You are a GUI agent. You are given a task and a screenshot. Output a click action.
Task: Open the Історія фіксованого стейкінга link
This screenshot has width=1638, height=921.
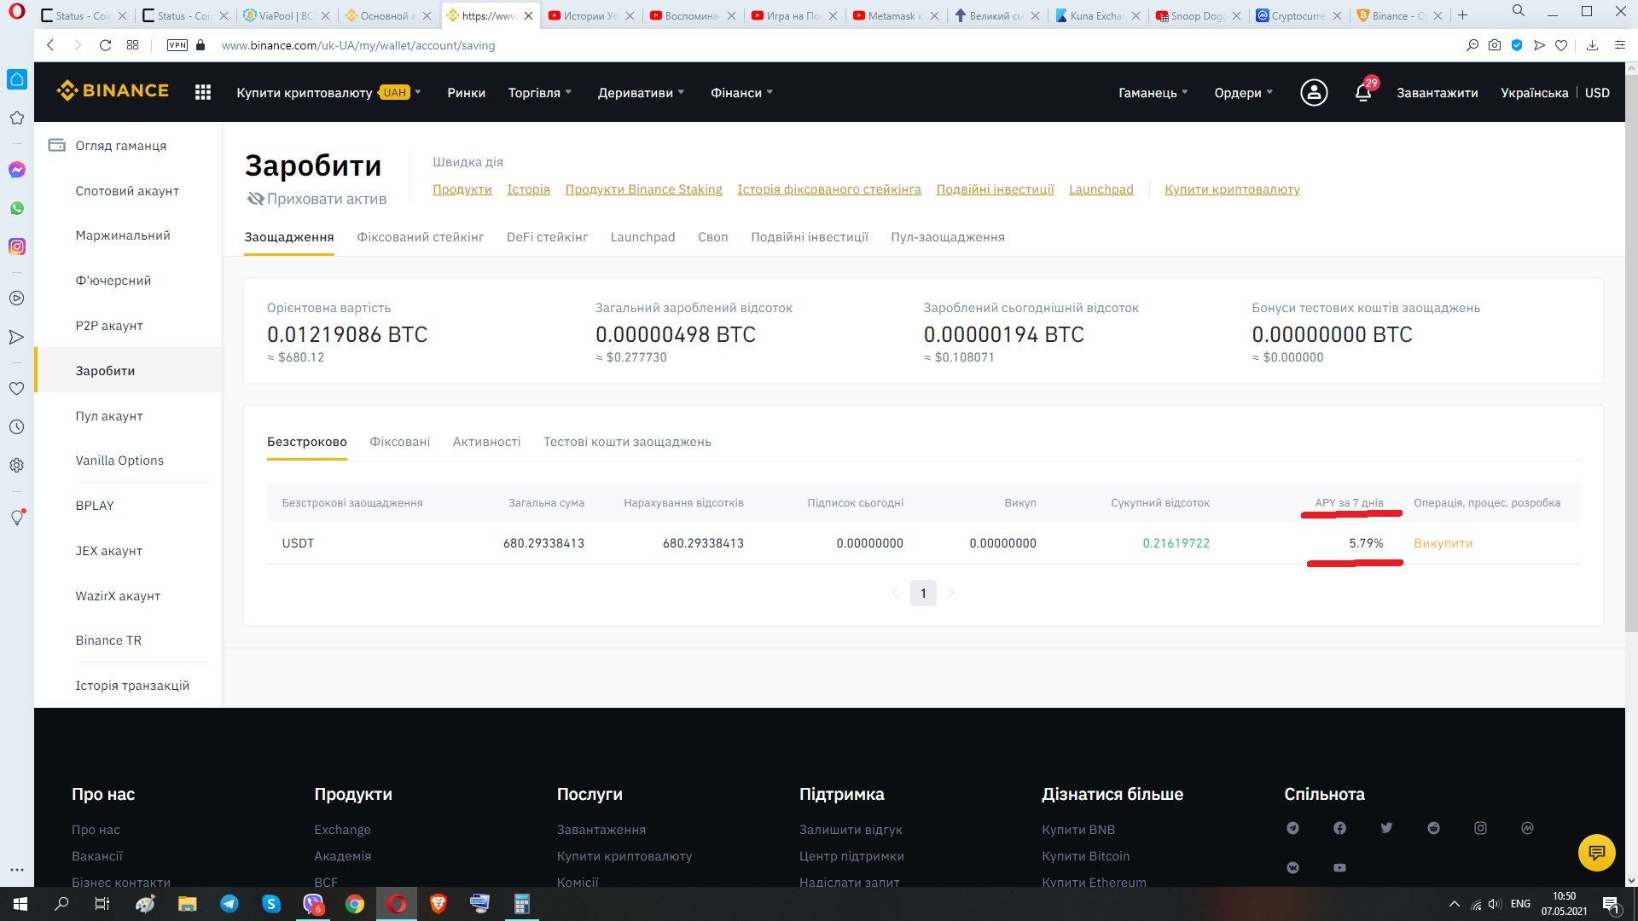(x=828, y=189)
